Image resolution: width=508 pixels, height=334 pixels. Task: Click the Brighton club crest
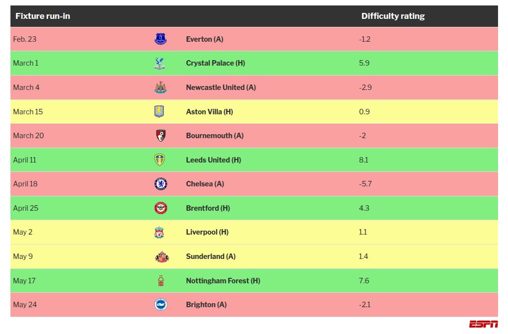(x=160, y=305)
